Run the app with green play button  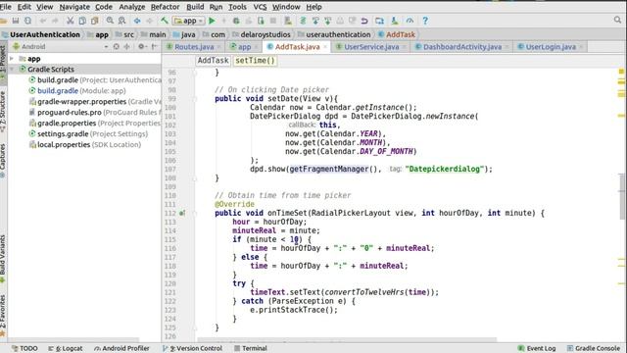tap(212, 21)
